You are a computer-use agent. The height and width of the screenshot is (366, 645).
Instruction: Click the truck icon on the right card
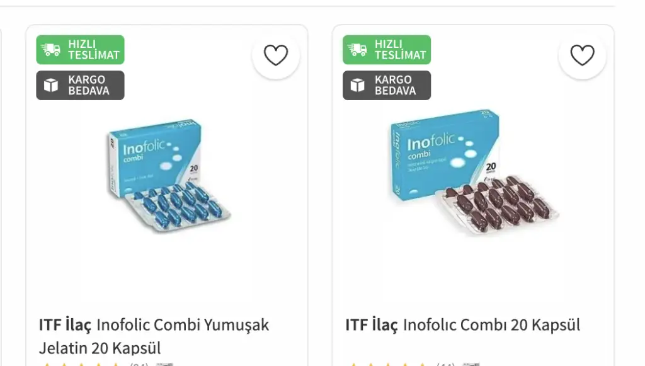tap(357, 50)
